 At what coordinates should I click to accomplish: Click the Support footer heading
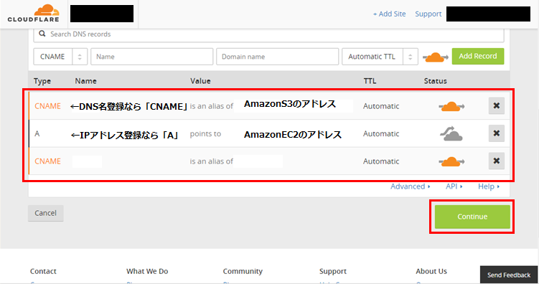(x=333, y=271)
